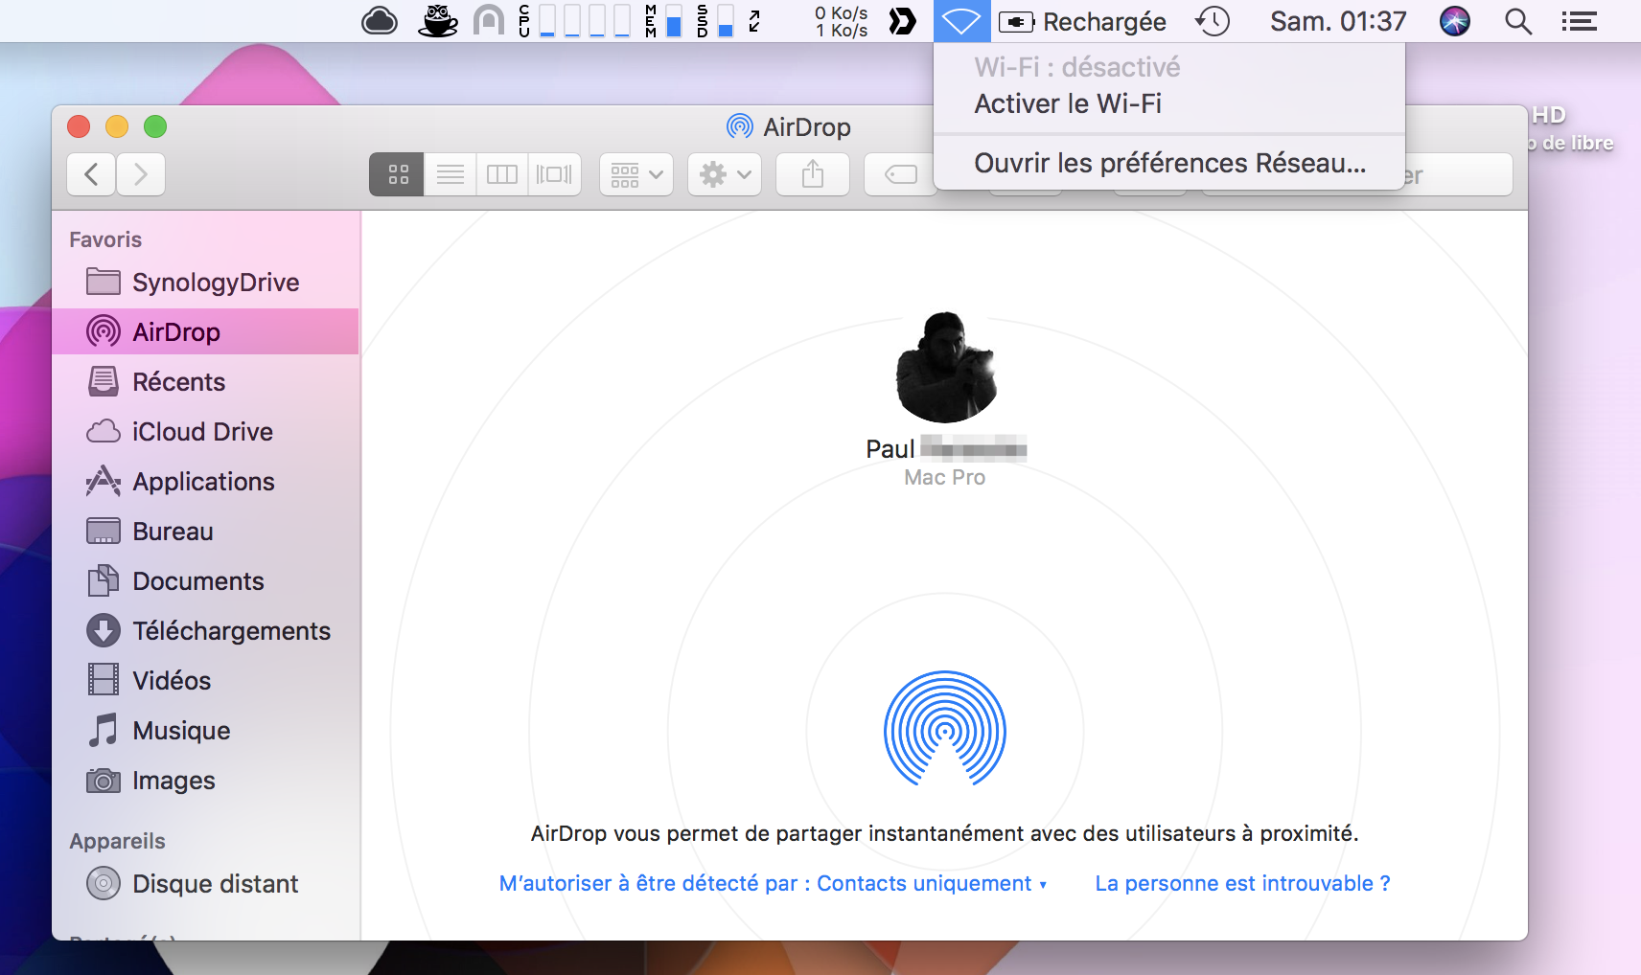
Task: Open Musique in the sidebar
Action: point(205,731)
